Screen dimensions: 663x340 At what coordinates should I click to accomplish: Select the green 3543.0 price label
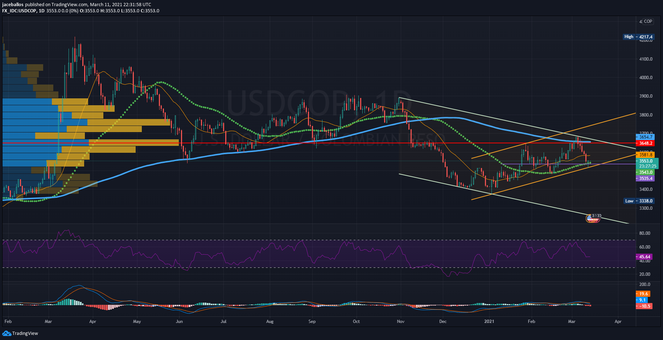click(x=646, y=172)
